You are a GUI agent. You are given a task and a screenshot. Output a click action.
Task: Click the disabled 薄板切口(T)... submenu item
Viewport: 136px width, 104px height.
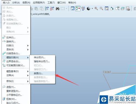[42, 70]
